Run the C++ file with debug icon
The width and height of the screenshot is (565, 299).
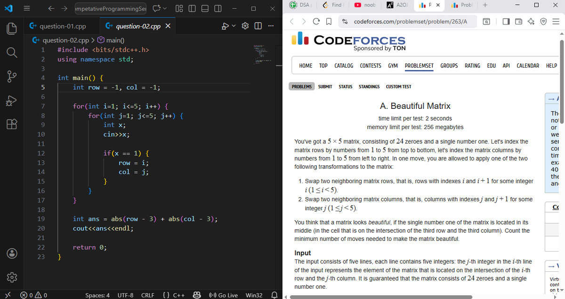226,27
